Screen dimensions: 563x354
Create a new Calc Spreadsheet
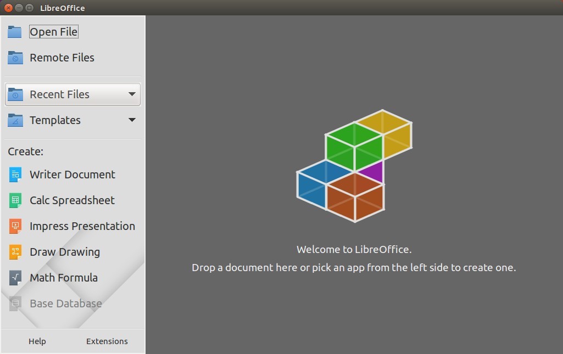tap(72, 200)
